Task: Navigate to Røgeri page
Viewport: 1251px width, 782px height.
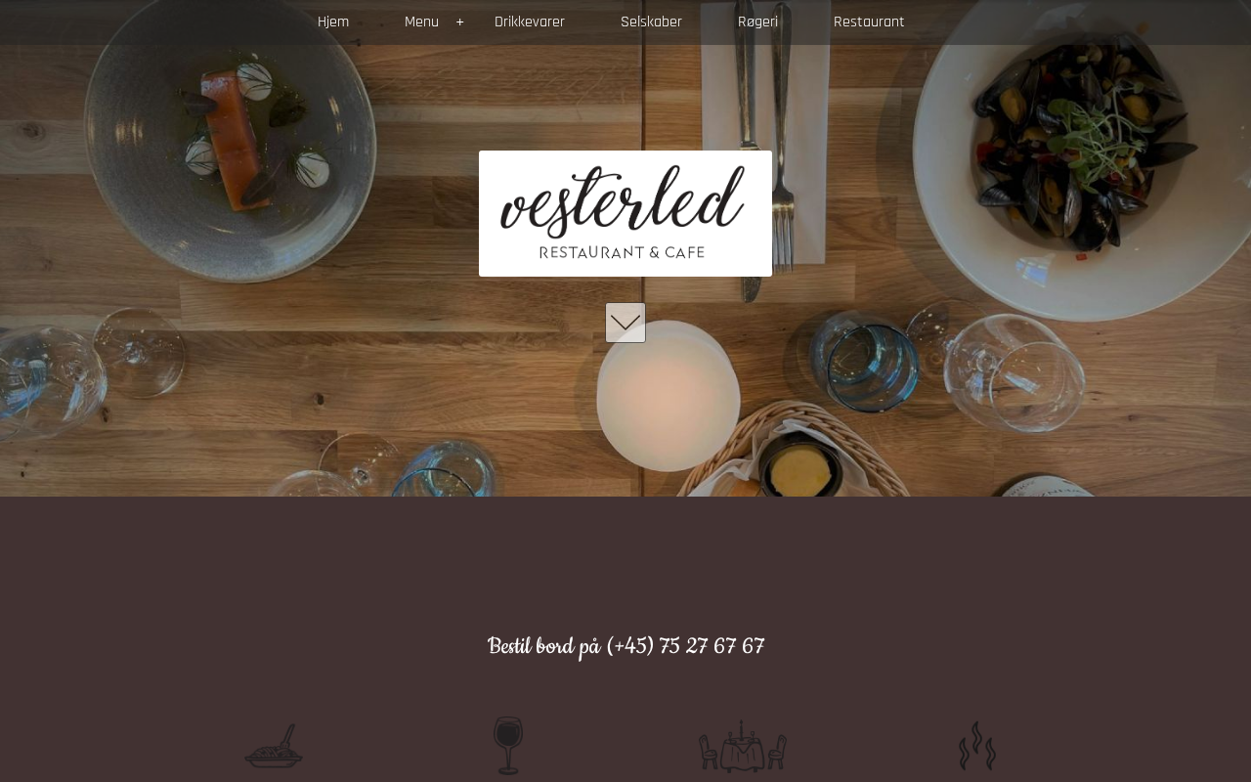Action: (x=757, y=22)
